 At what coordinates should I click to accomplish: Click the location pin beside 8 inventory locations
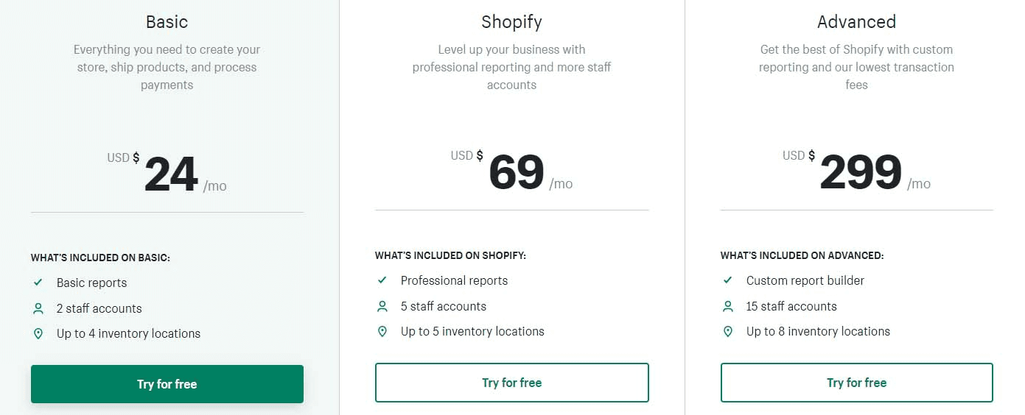click(x=728, y=331)
